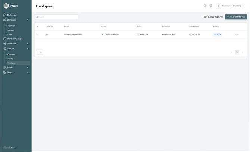
Task: Open Dashboard menu label
Action: pos(12,15)
